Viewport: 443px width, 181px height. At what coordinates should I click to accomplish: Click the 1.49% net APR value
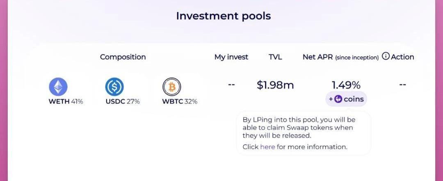(x=346, y=85)
